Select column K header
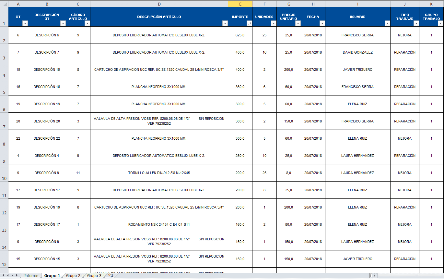Image resolution: width=444 pixels, height=279 pixels. click(431, 4)
